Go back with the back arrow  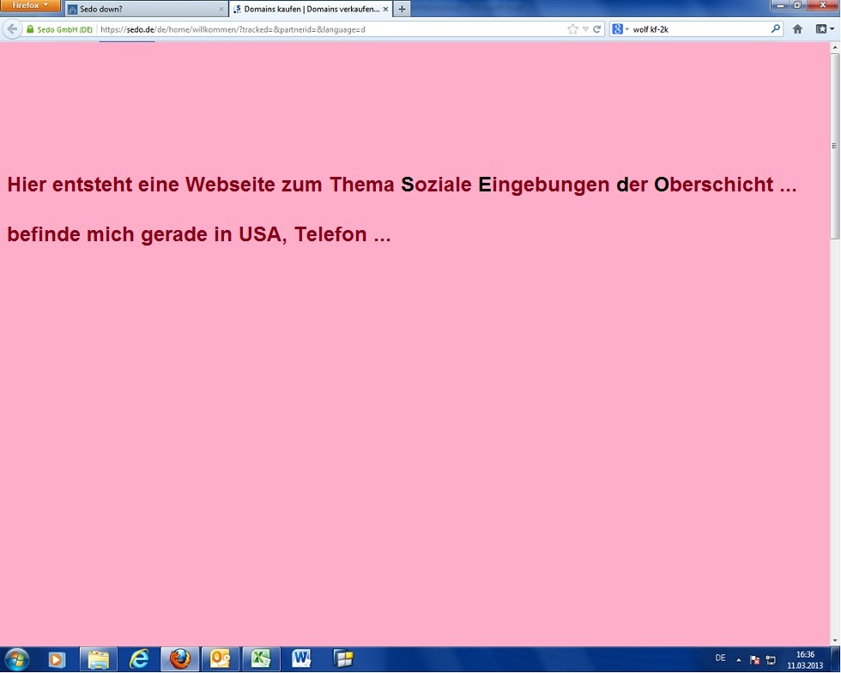coord(12,29)
